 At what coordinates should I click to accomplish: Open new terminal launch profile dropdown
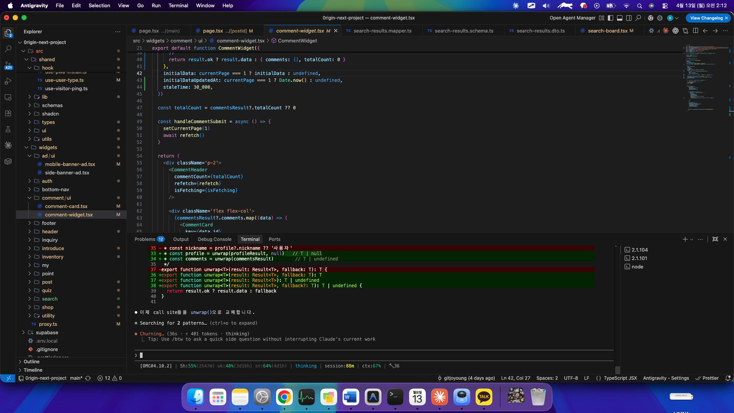691,239
